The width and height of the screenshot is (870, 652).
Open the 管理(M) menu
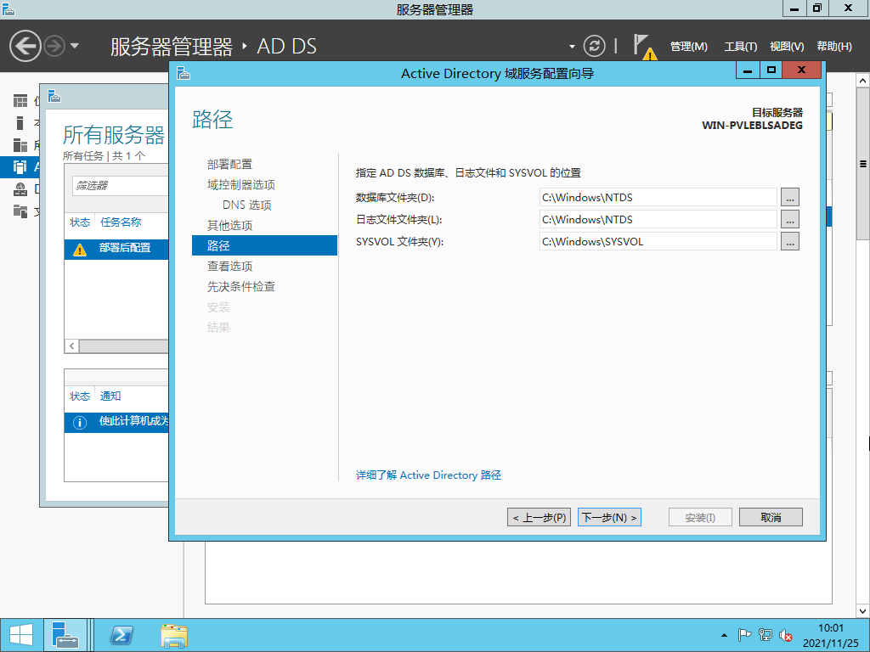(688, 47)
